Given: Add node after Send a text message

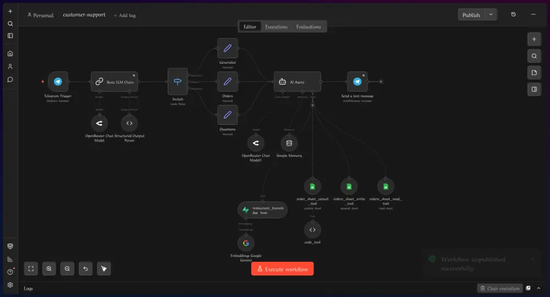Looking at the screenshot, I should point(381,82).
